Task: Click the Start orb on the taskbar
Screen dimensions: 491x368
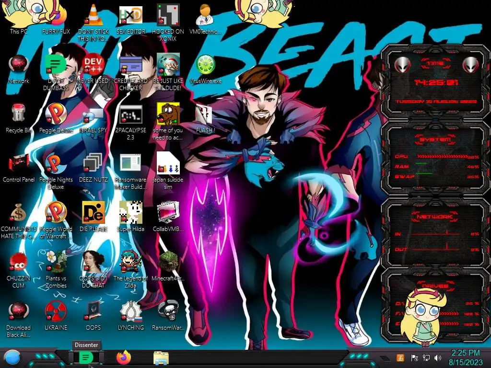Action: (x=12, y=358)
